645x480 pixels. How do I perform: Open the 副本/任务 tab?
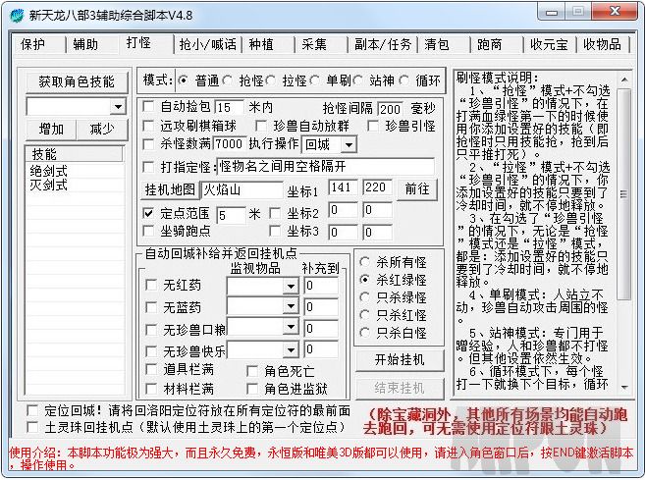383,44
